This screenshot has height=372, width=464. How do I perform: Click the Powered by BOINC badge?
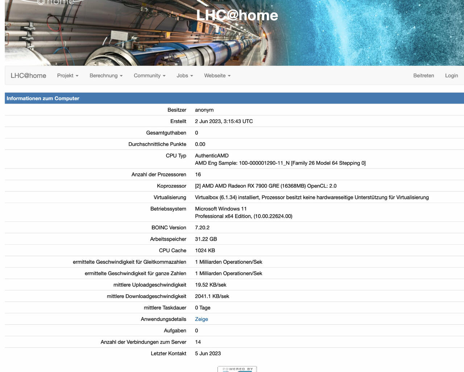coord(237,369)
